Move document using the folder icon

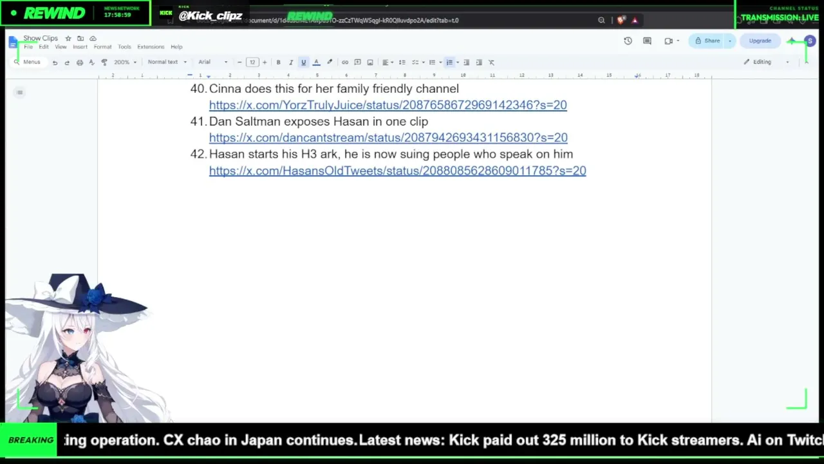[x=80, y=39]
